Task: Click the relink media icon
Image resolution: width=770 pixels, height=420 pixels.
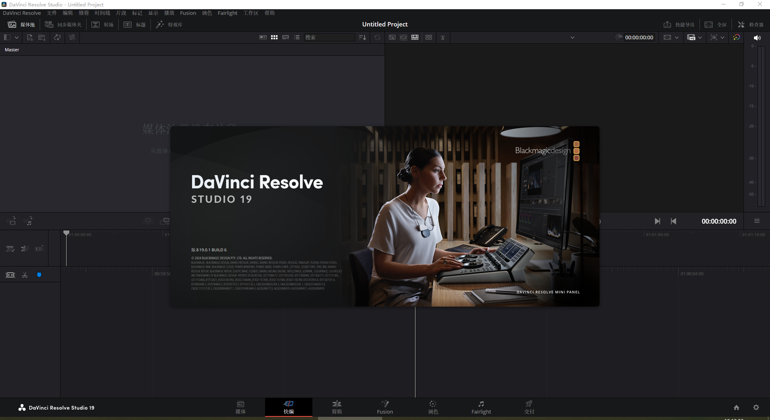Action: tap(72, 37)
